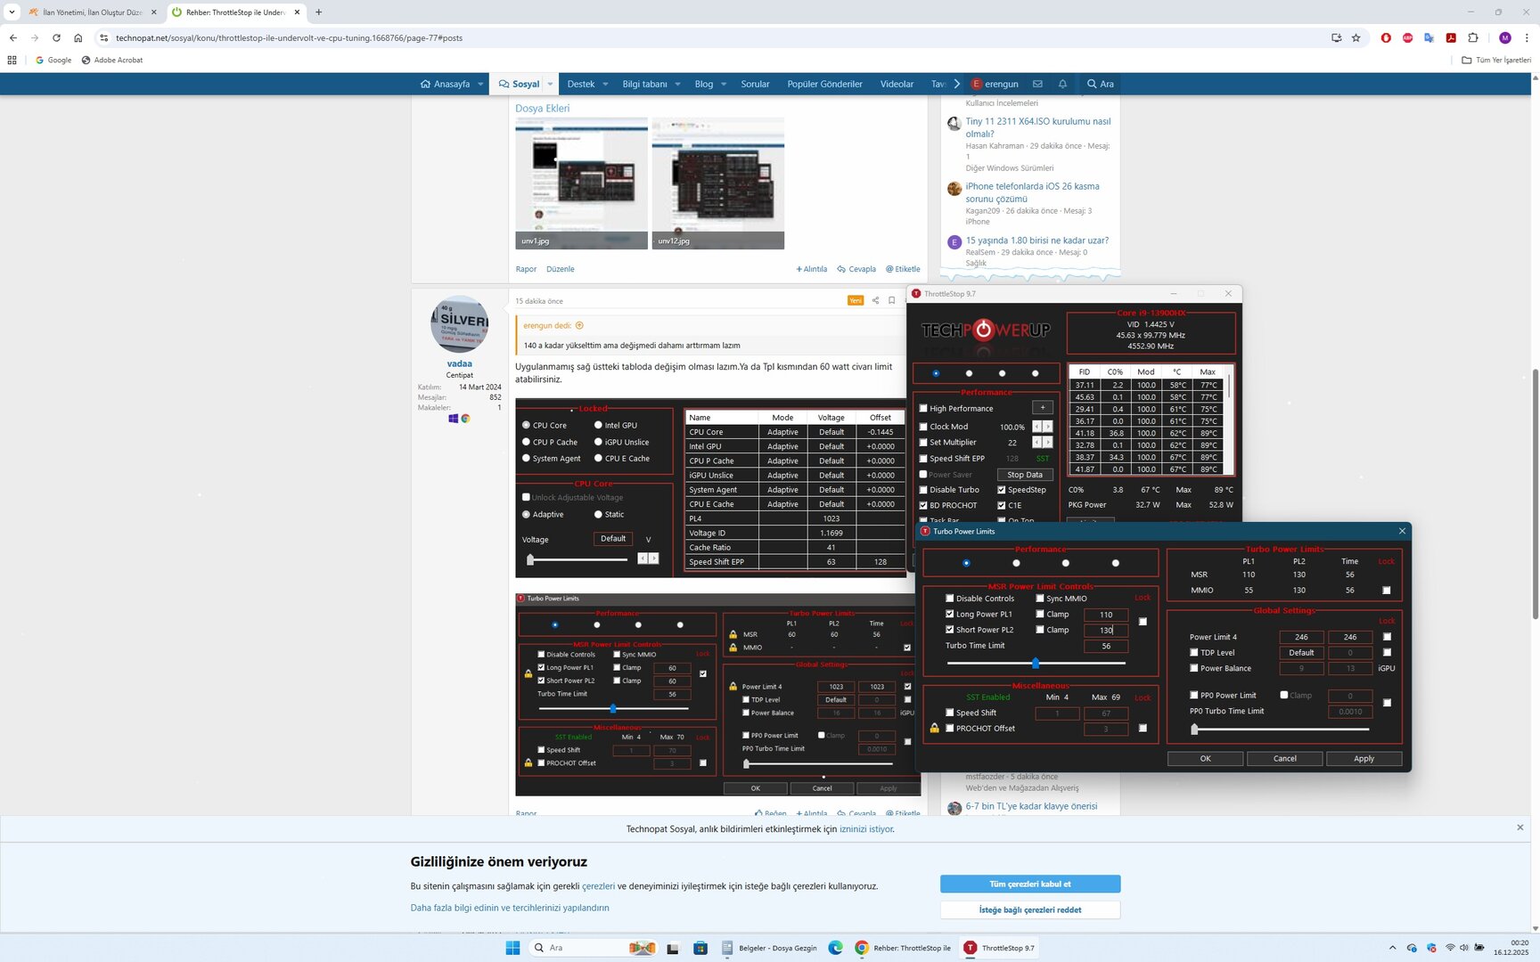Dismiss the notification banner with the X

pos(1520,827)
